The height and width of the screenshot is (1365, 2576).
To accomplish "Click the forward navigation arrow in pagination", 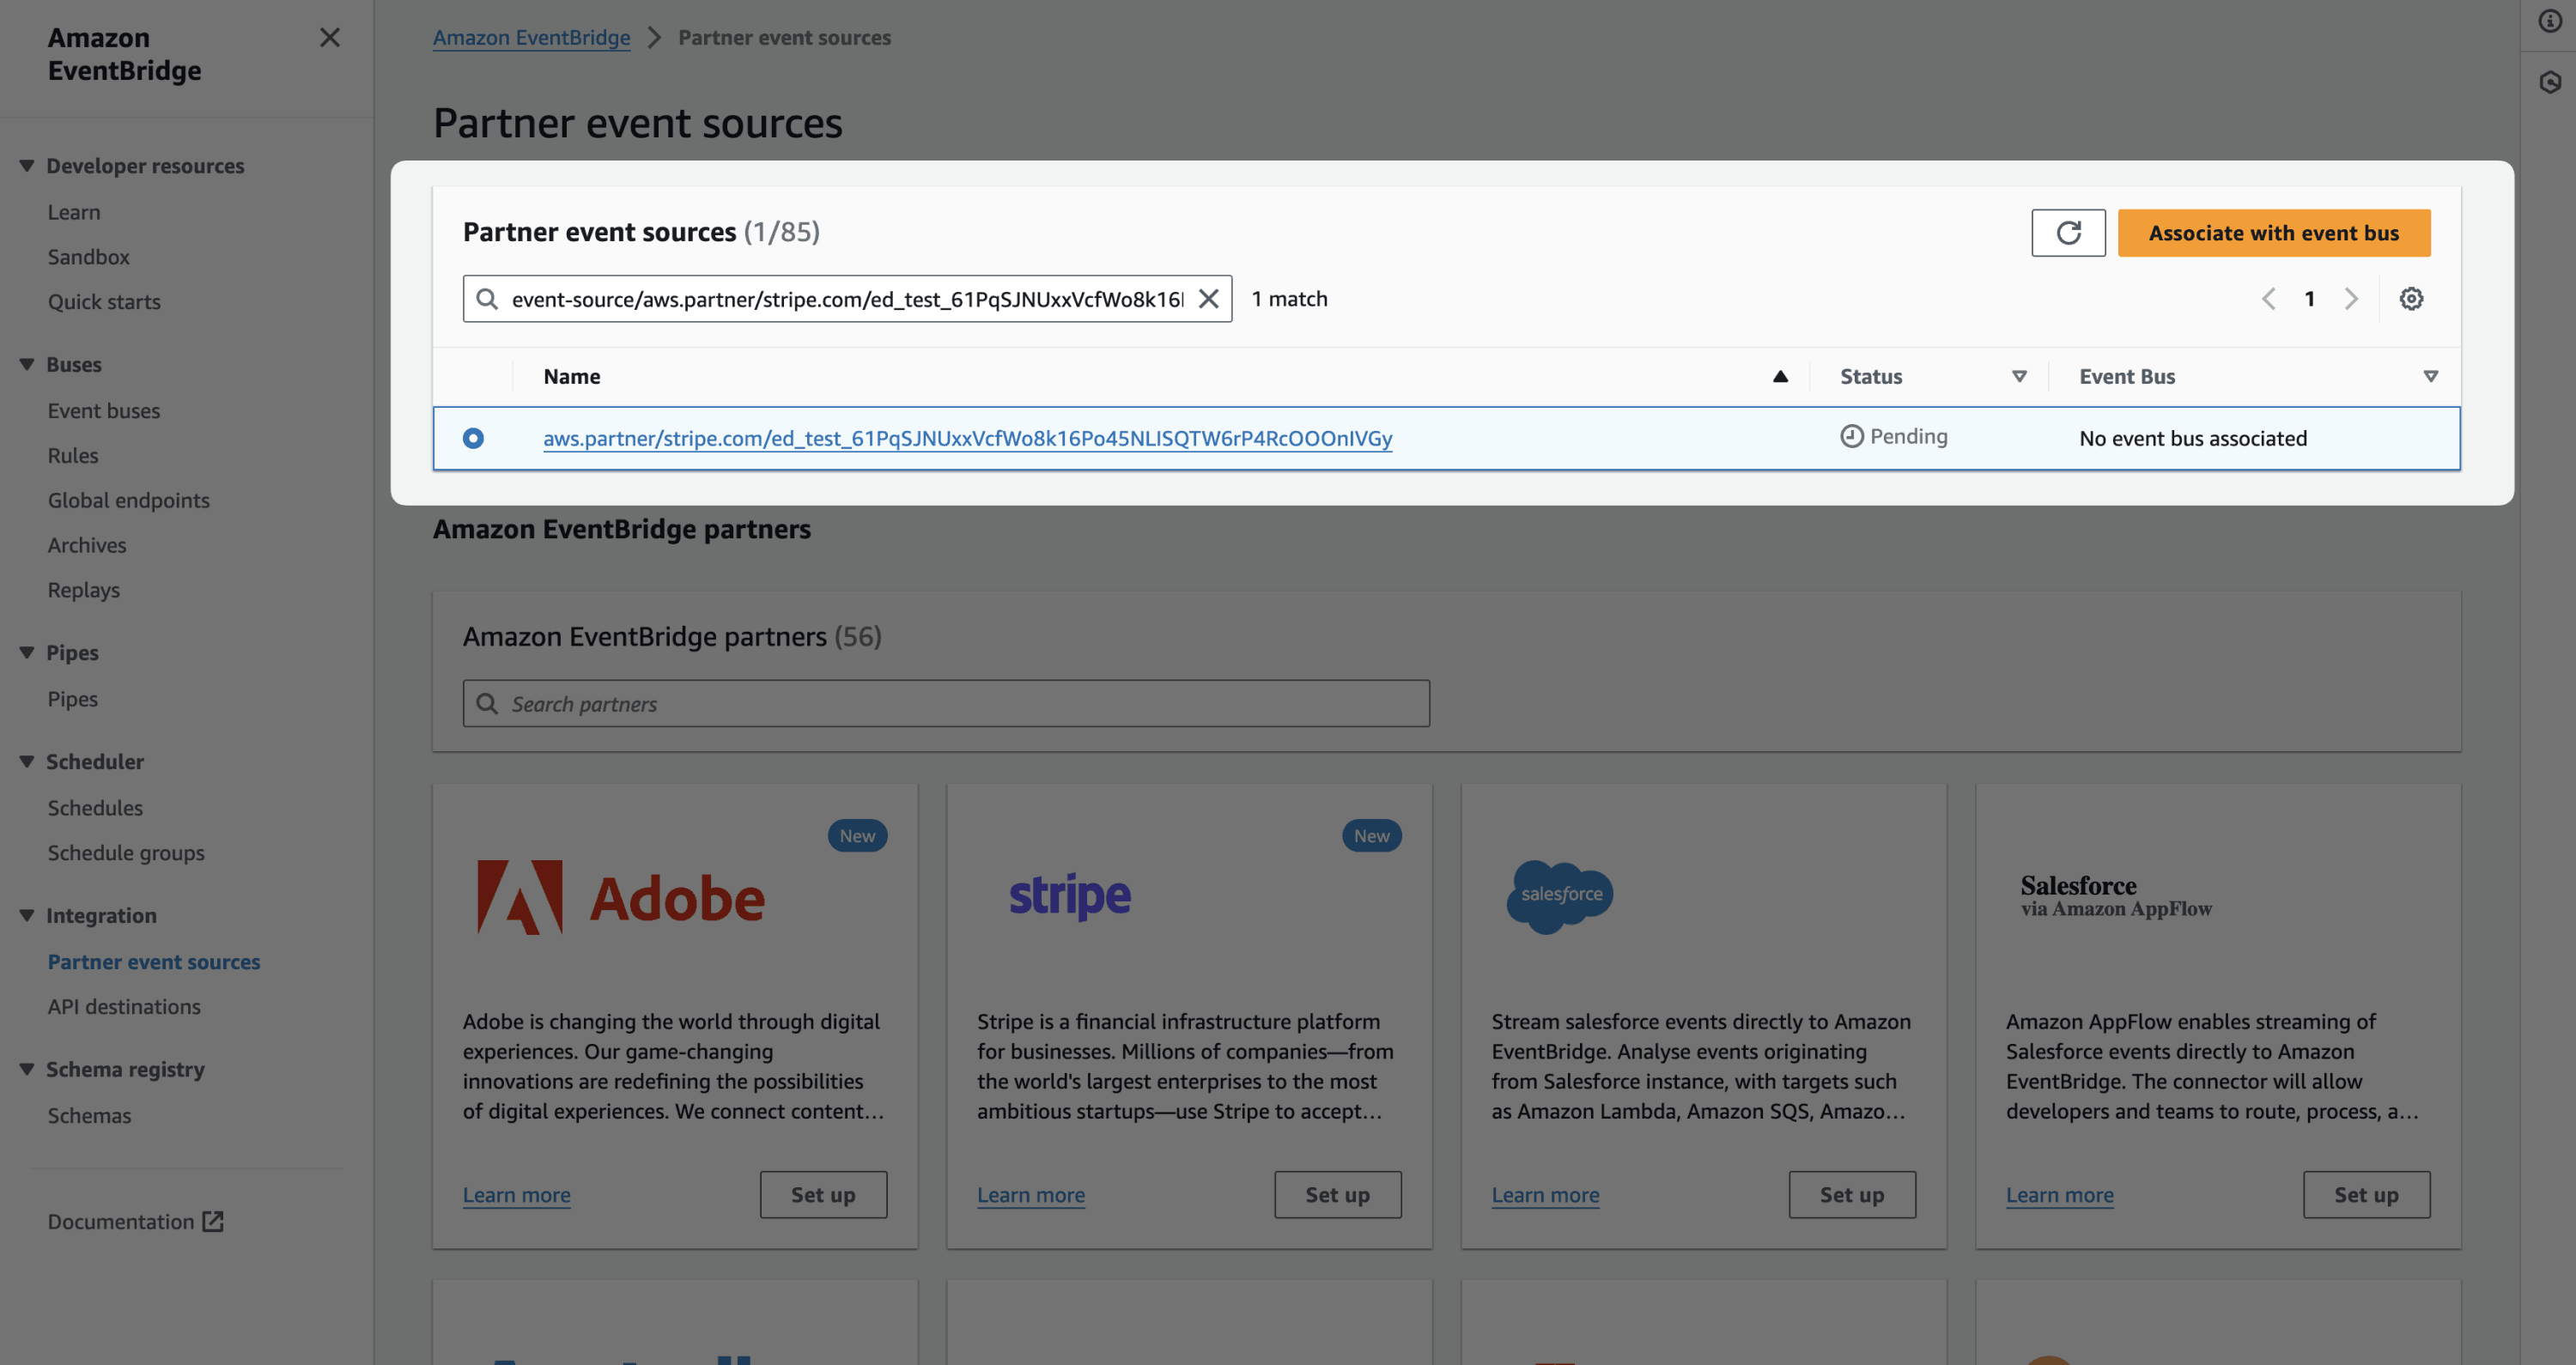I will (x=2348, y=298).
